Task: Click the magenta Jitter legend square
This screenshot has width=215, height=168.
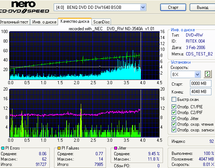Action: click(116, 148)
